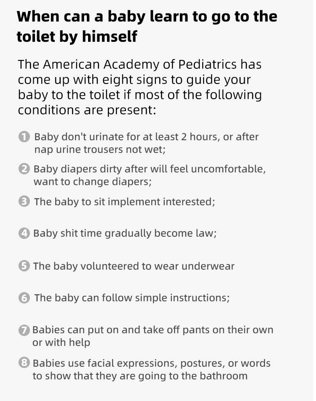The image size is (316, 401).
Task: Click the number 6 circle icon
Action: coord(24,298)
